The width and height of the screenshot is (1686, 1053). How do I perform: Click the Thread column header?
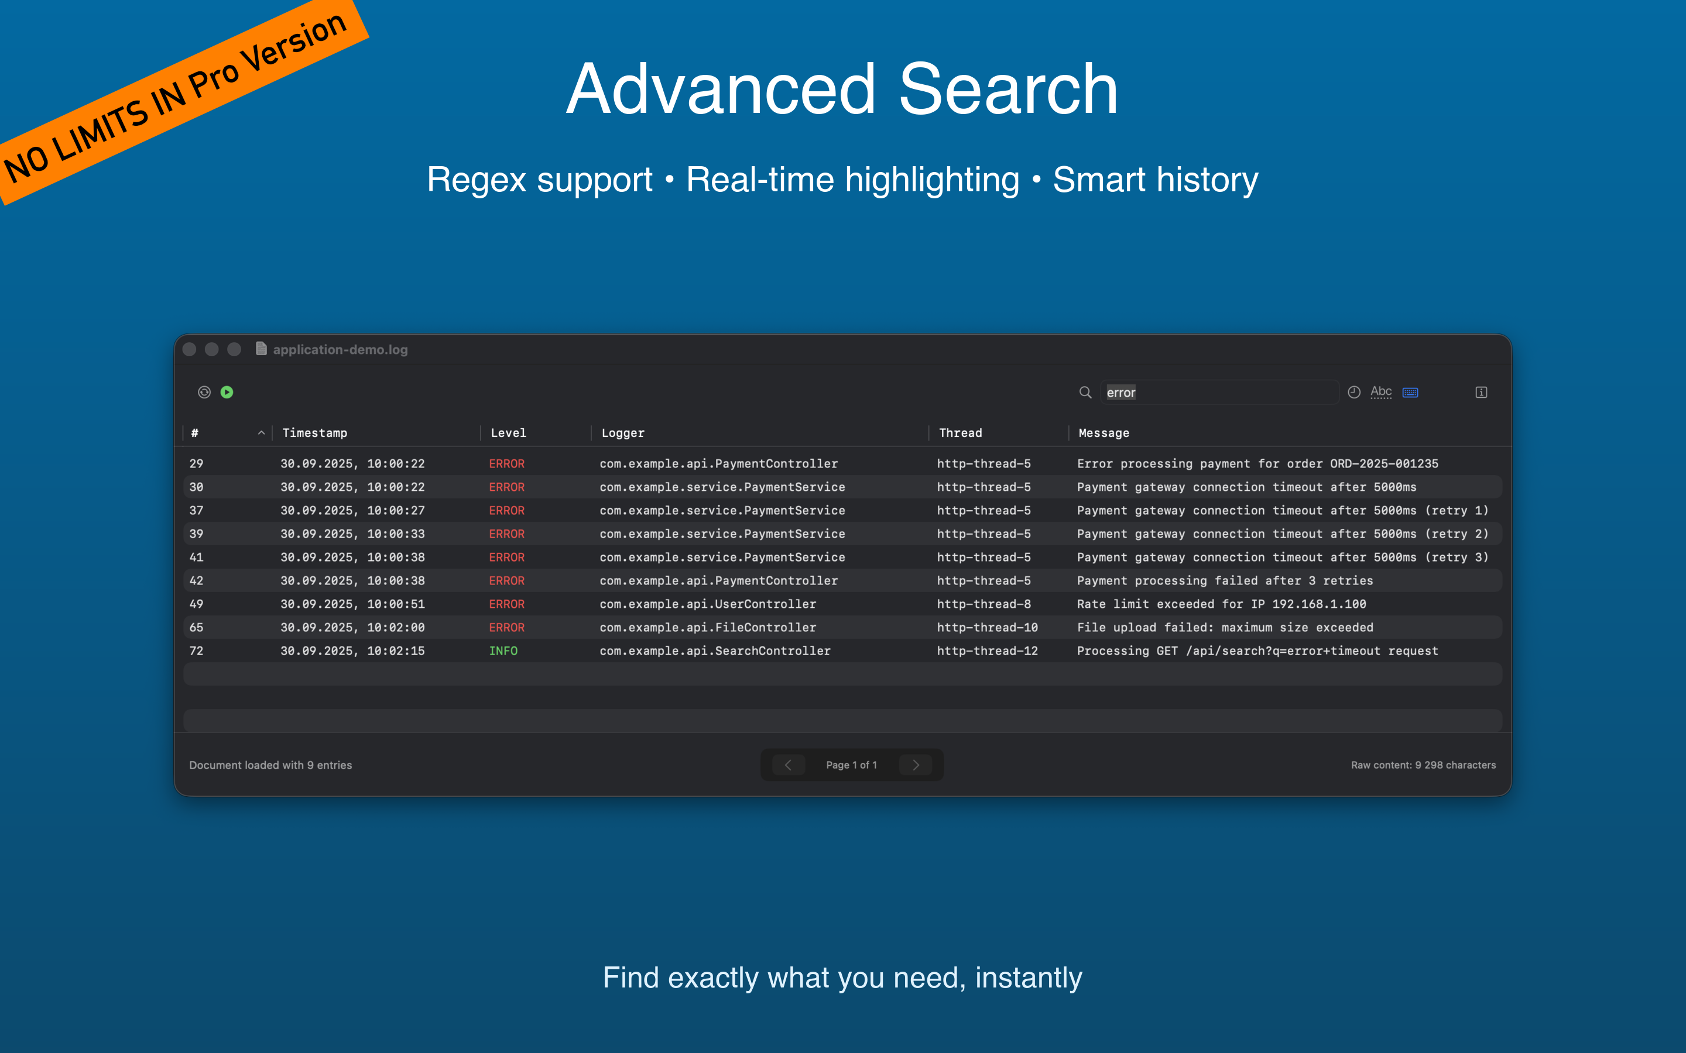tap(960, 432)
